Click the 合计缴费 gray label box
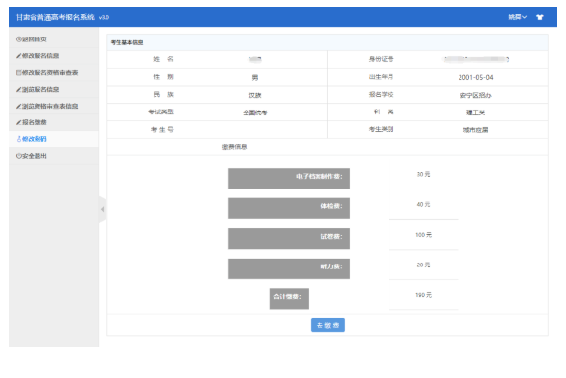566x378 pixels. point(289,299)
